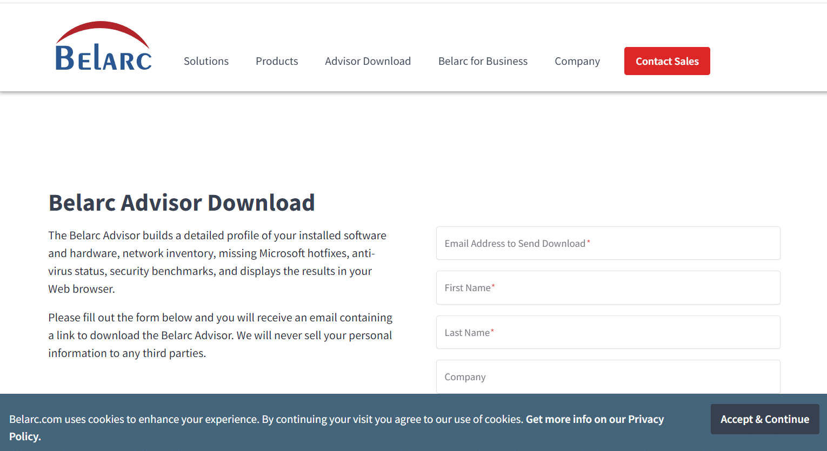Go to Advisor Download page

[368, 61]
